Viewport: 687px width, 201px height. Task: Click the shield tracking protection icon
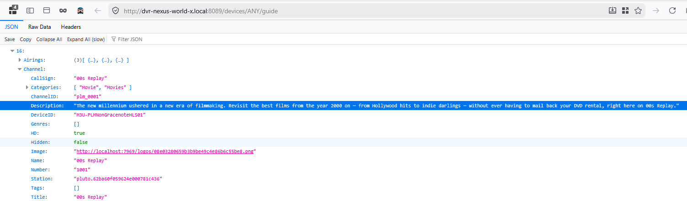click(116, 11)
